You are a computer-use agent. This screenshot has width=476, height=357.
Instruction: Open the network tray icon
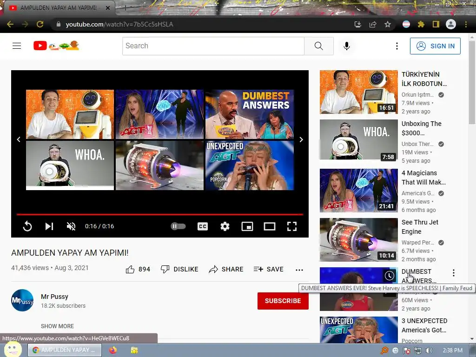pos(418,350)
